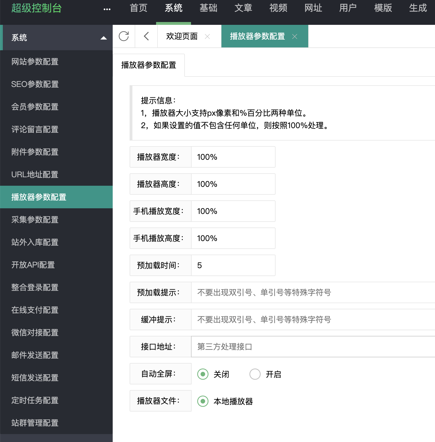This screenshot has width=435, height=442.
Task: Open the 基础 top menu
Action: 208,8
